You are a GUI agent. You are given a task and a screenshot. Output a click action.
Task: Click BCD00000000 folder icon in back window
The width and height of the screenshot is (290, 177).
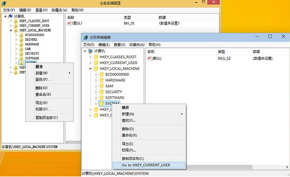pyautogui.click(x=21, y=35)
